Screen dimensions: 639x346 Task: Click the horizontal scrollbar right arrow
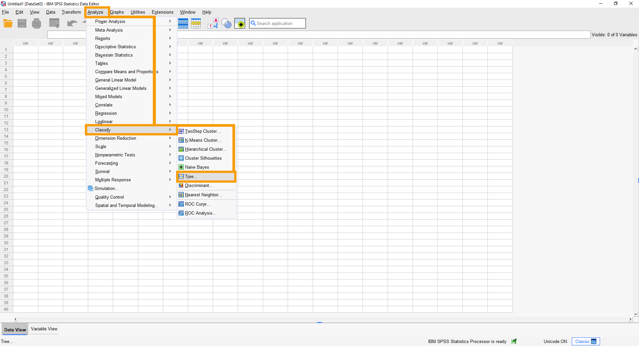[x=630, y=319]
